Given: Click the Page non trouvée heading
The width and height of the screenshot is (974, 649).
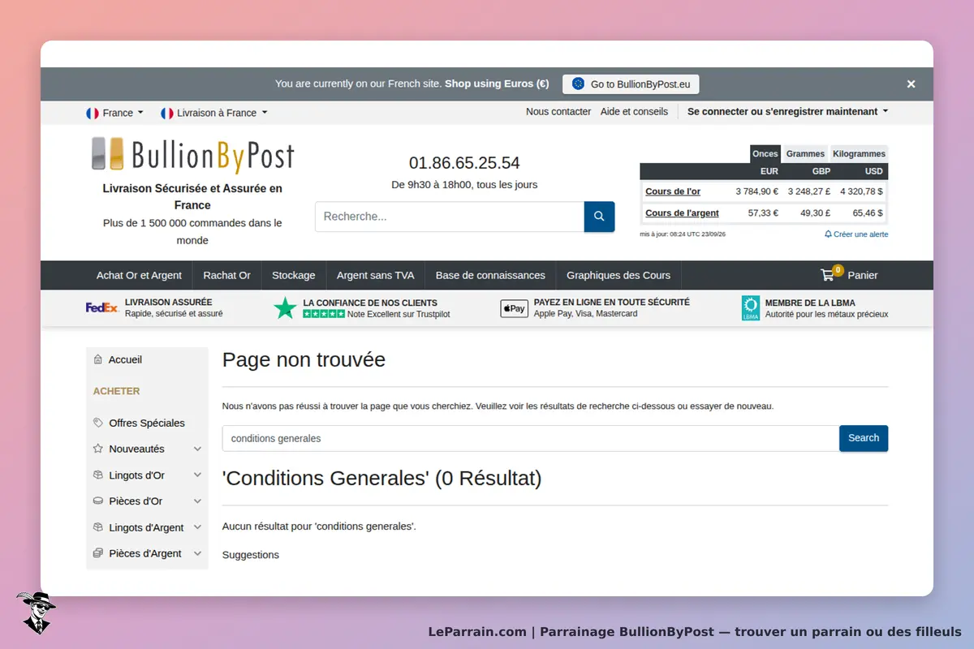Looking at the screenshot, I should (304, 359).
